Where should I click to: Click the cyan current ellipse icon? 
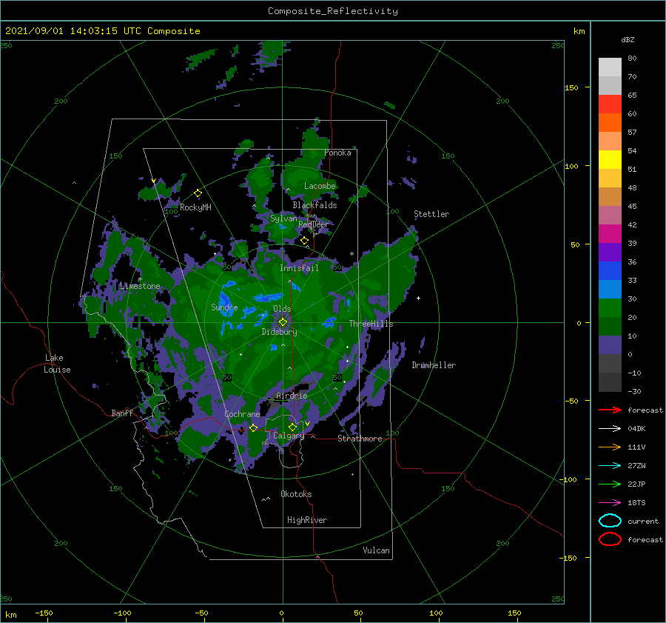[x=610, y=521]
